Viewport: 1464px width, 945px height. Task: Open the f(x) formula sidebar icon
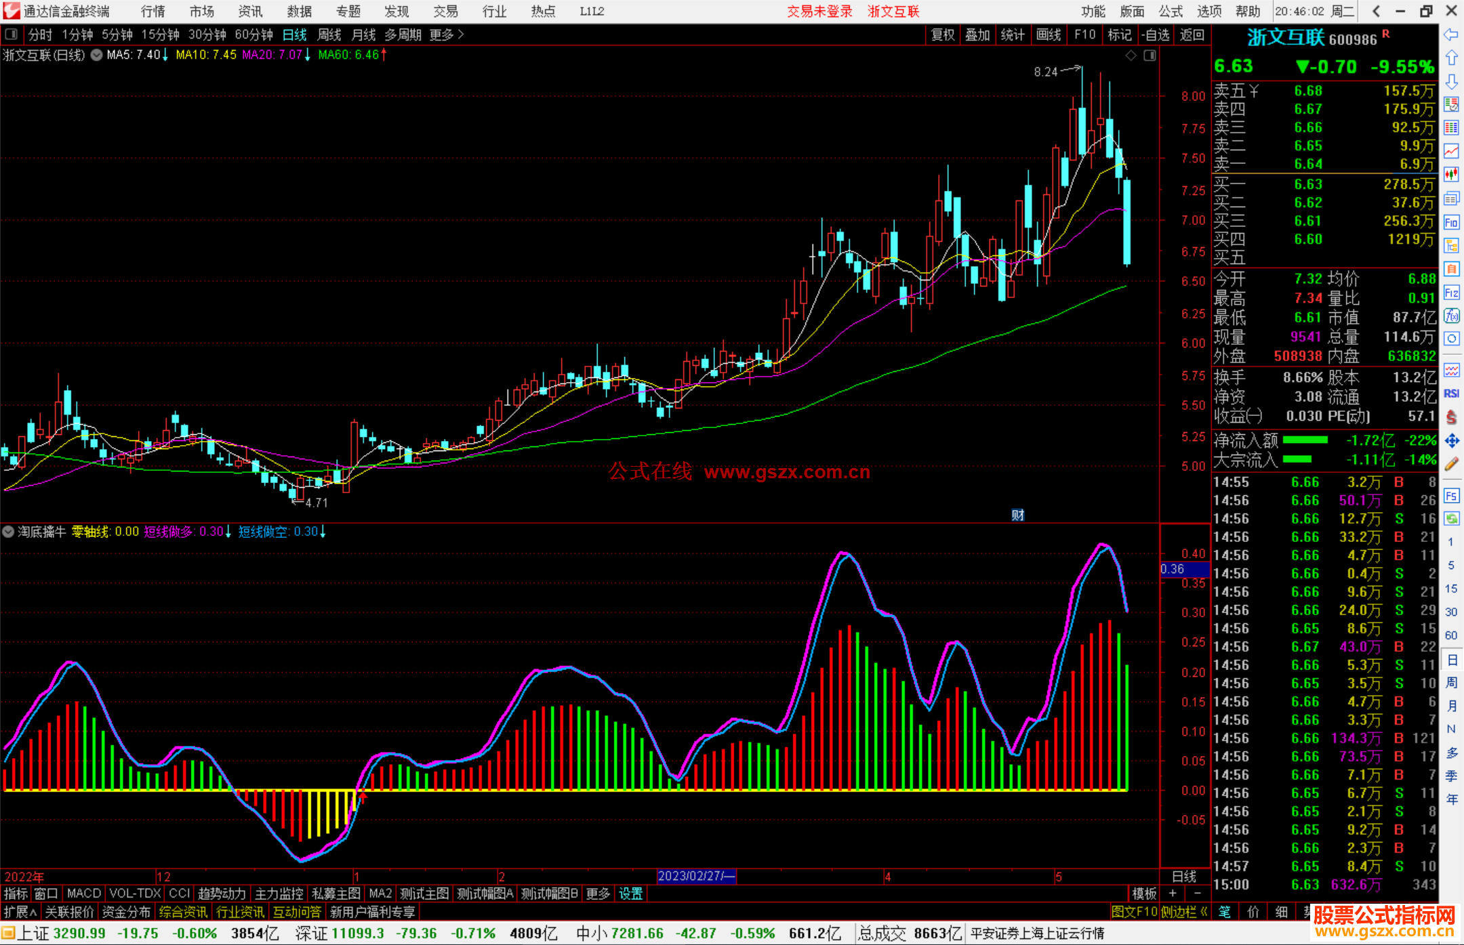[x=1451, y=316]
